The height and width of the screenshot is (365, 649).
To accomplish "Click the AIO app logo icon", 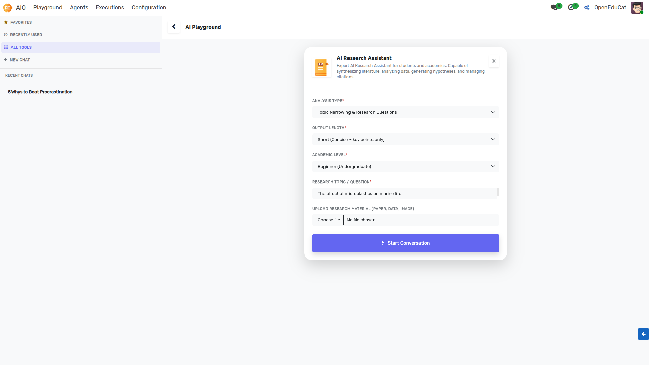I will (x=7, y=7).
